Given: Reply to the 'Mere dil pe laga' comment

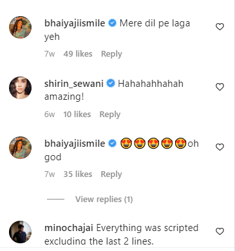Looking at the screenshot, I should (111, 54).
